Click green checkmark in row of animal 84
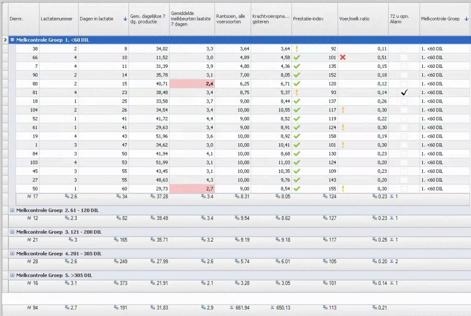The image size is (471, 316). [297, 154]
